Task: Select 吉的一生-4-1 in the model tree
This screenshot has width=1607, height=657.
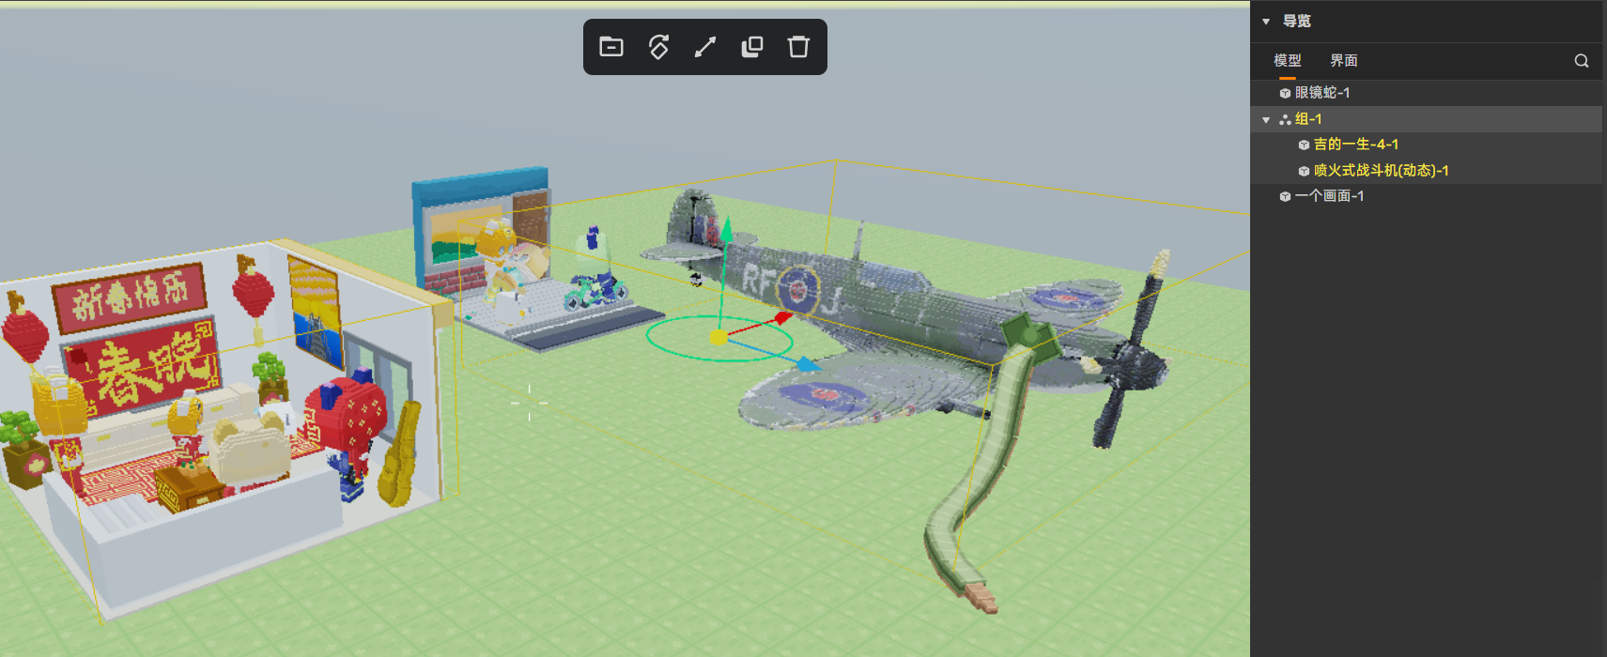Action: (x=1355, y=145)
